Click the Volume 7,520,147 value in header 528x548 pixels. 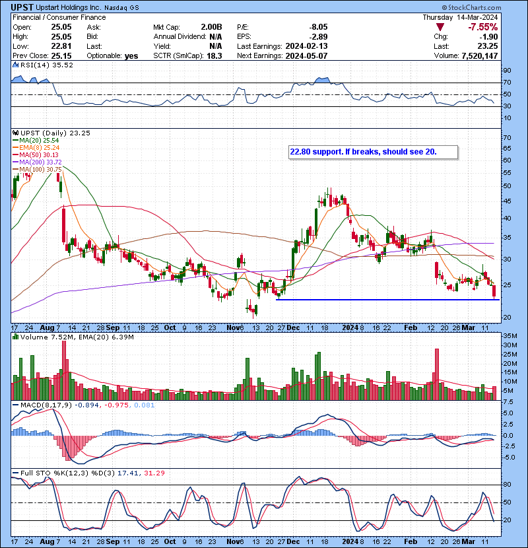click(x=479, y=55)
